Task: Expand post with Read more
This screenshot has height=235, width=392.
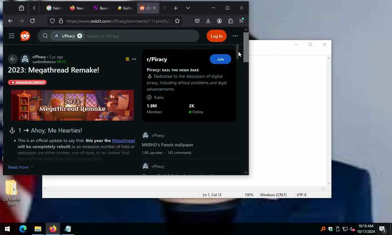Action: 21,167
